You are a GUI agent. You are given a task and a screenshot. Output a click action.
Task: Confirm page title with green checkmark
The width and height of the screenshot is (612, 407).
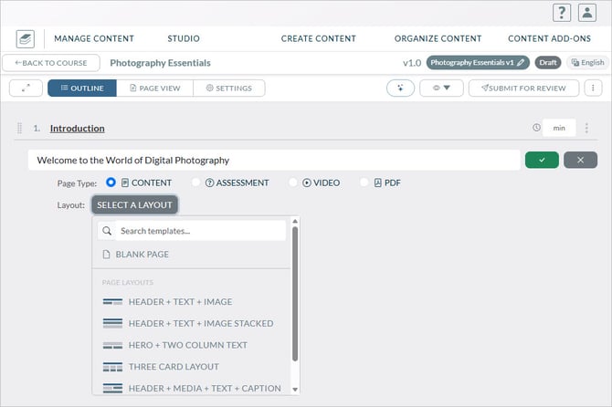(x=542, y=160)
